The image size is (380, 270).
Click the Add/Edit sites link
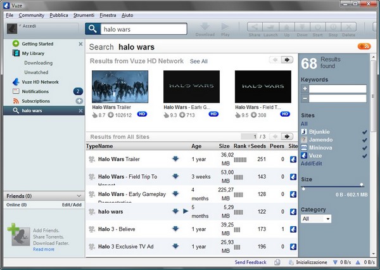312,164
